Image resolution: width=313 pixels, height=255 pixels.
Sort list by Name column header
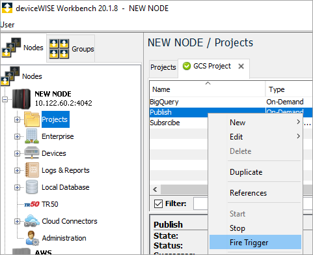[x=207, y=89]
